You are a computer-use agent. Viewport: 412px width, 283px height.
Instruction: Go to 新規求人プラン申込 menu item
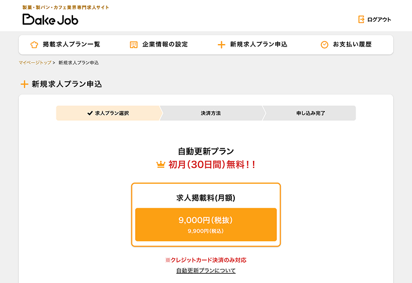(x=258, y=45)
